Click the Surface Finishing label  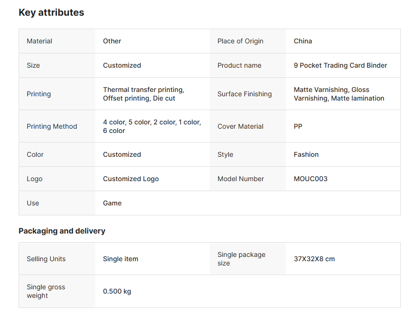(x=245, y=94)
